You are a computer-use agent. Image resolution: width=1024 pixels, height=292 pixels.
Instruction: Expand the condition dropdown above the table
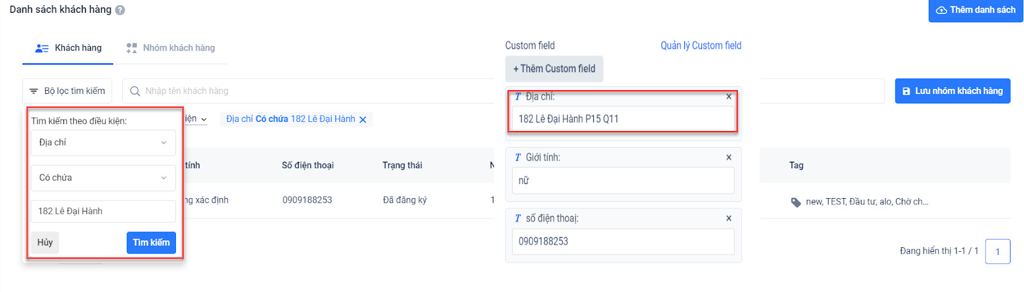click(204, 119)
